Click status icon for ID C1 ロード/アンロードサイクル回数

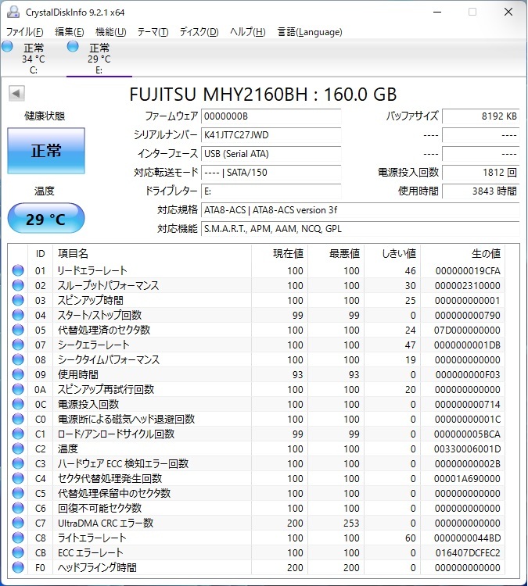[x=18, y=434]
